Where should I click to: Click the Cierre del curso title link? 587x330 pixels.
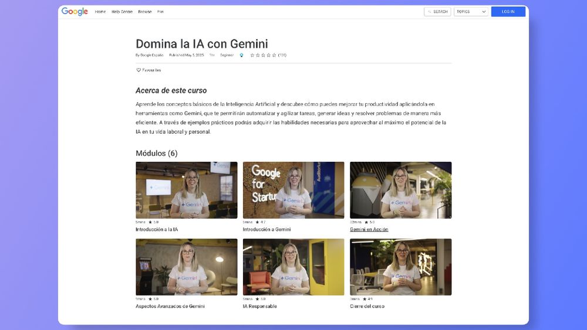click(x=367, y=306)
